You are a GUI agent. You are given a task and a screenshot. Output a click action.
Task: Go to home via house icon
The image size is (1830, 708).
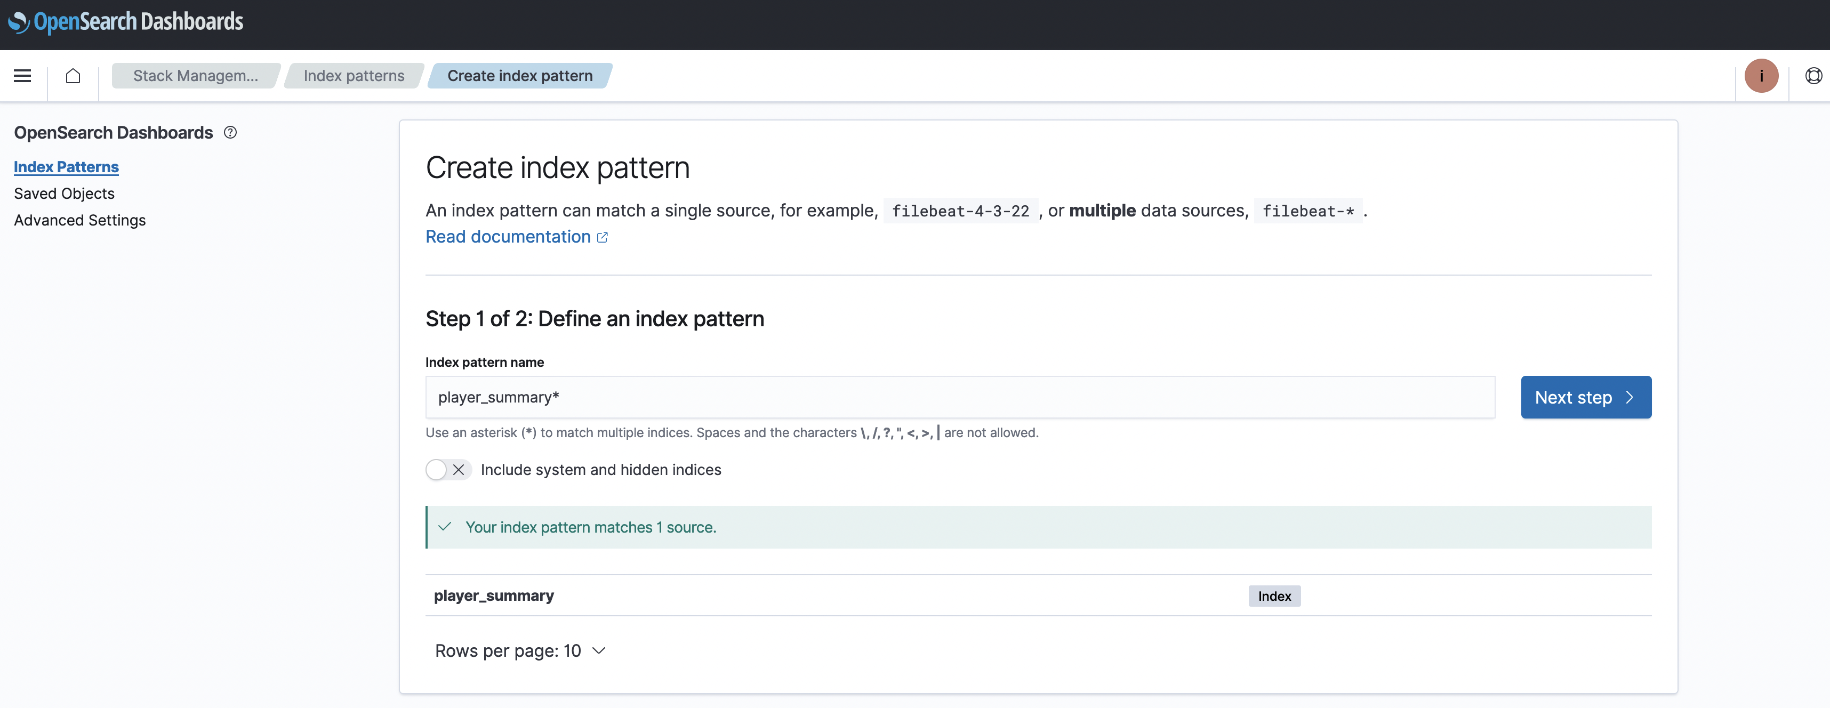[73, 75]
